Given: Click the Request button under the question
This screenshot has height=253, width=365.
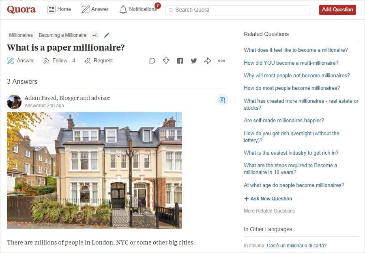Looking at the screenshot, I should 99,61.
